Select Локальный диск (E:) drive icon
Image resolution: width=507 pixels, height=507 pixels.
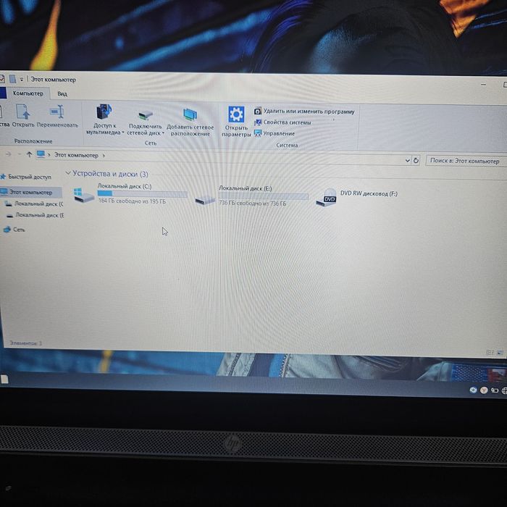click(x=205, y=200)
